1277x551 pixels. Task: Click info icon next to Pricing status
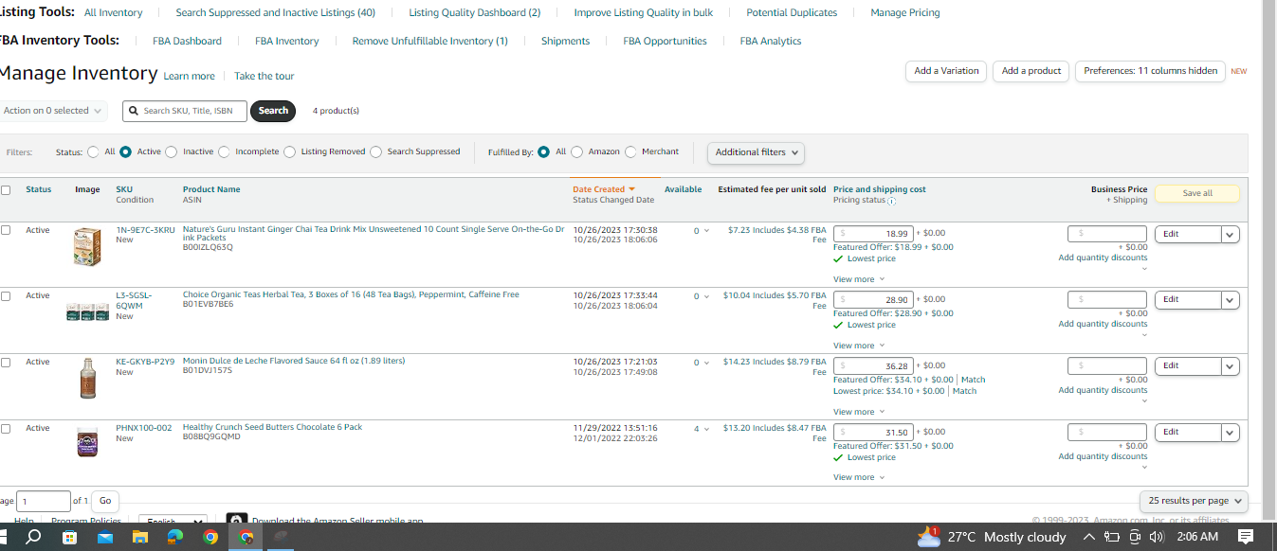pyautogui.click(x=892, y=201)
